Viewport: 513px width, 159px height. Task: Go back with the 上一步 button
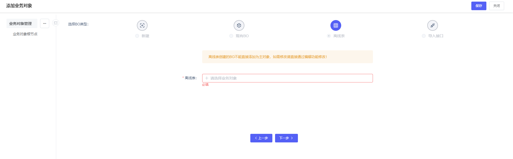click(261, 138)
